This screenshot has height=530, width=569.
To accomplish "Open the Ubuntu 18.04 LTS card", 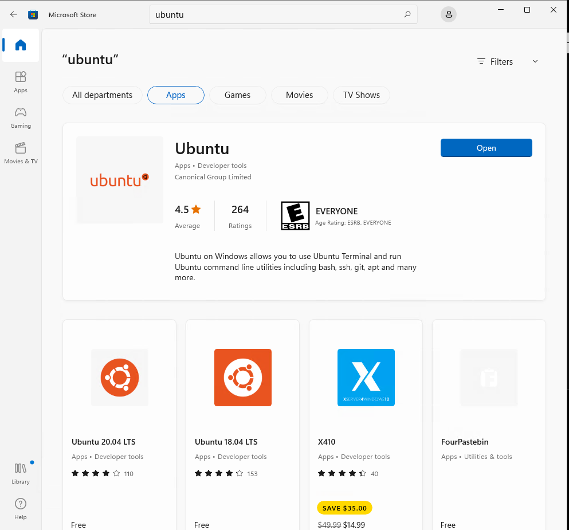I will point(242,424).
